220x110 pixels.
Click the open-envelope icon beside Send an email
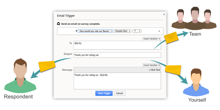[x=59, y=24]
